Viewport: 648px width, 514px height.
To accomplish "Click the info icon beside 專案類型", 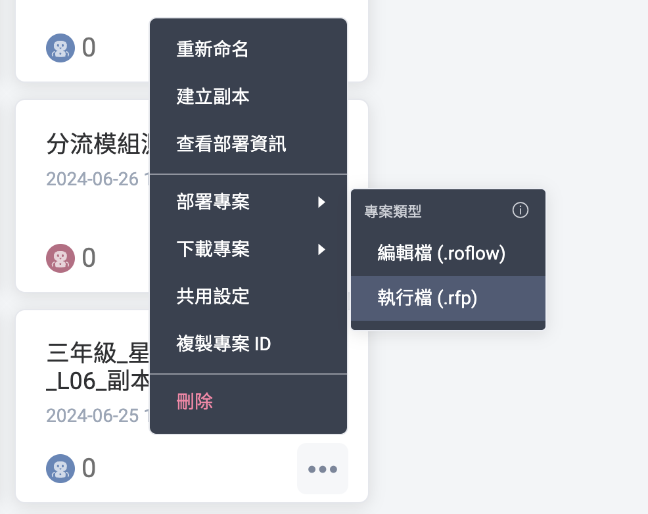I will tap(520, 210).
